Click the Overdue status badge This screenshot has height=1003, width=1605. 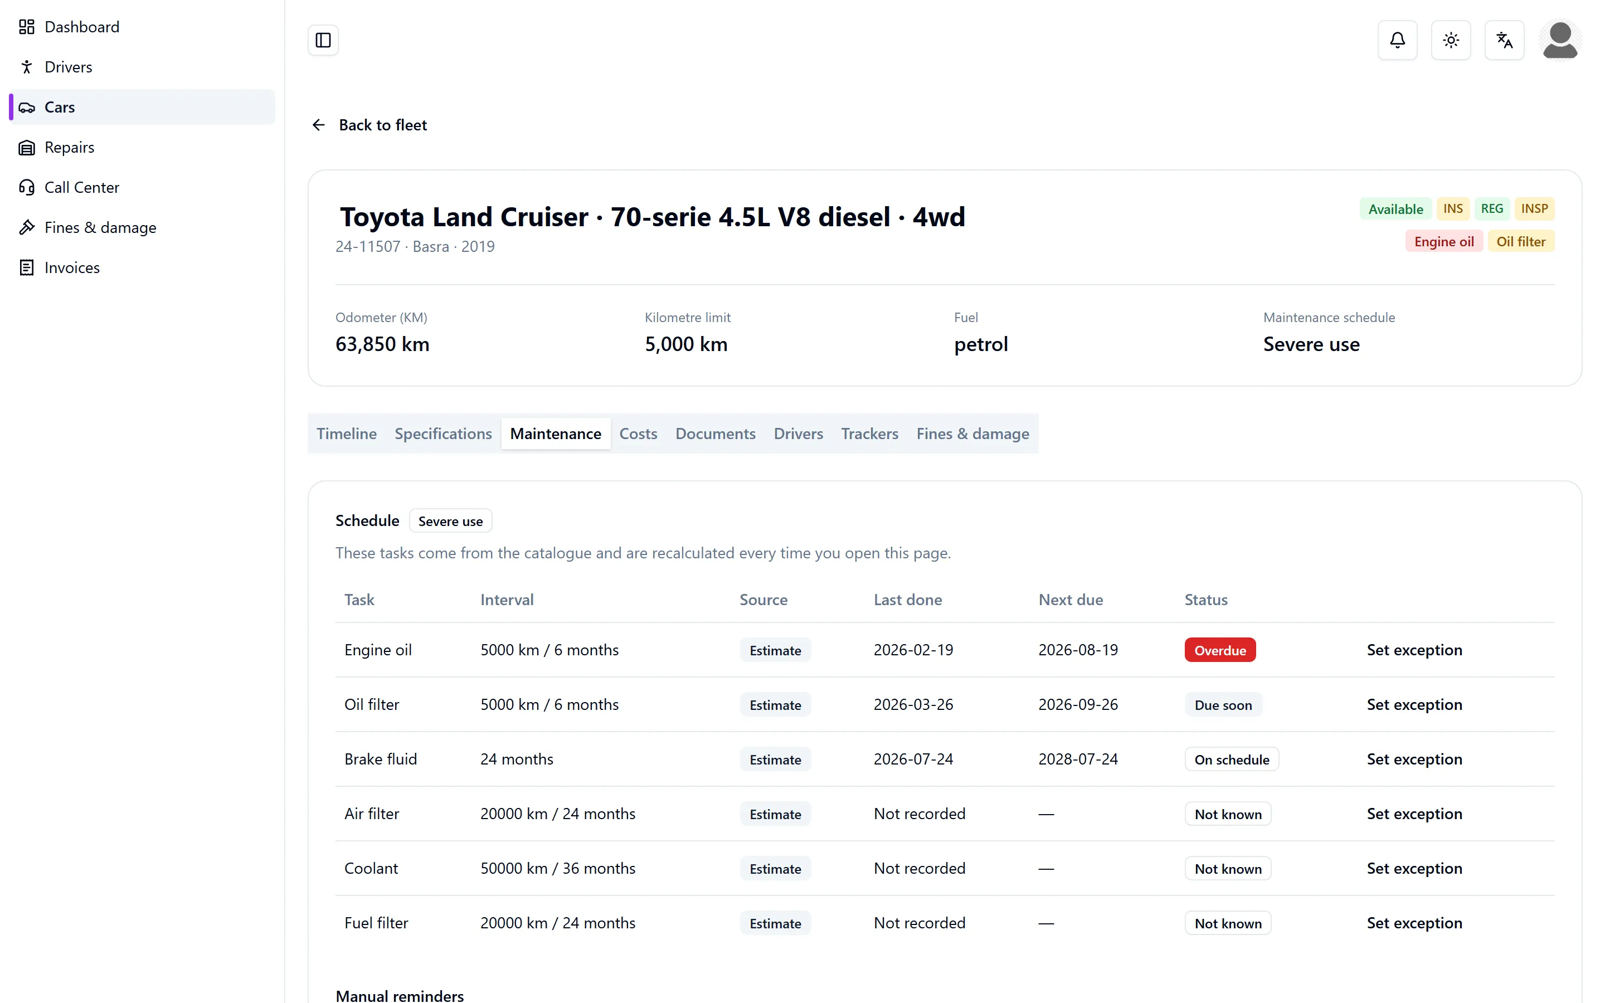[1220, 650]
